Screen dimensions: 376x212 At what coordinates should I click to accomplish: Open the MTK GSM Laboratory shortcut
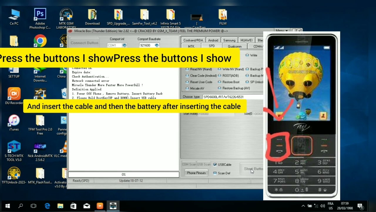click(66, 19)
